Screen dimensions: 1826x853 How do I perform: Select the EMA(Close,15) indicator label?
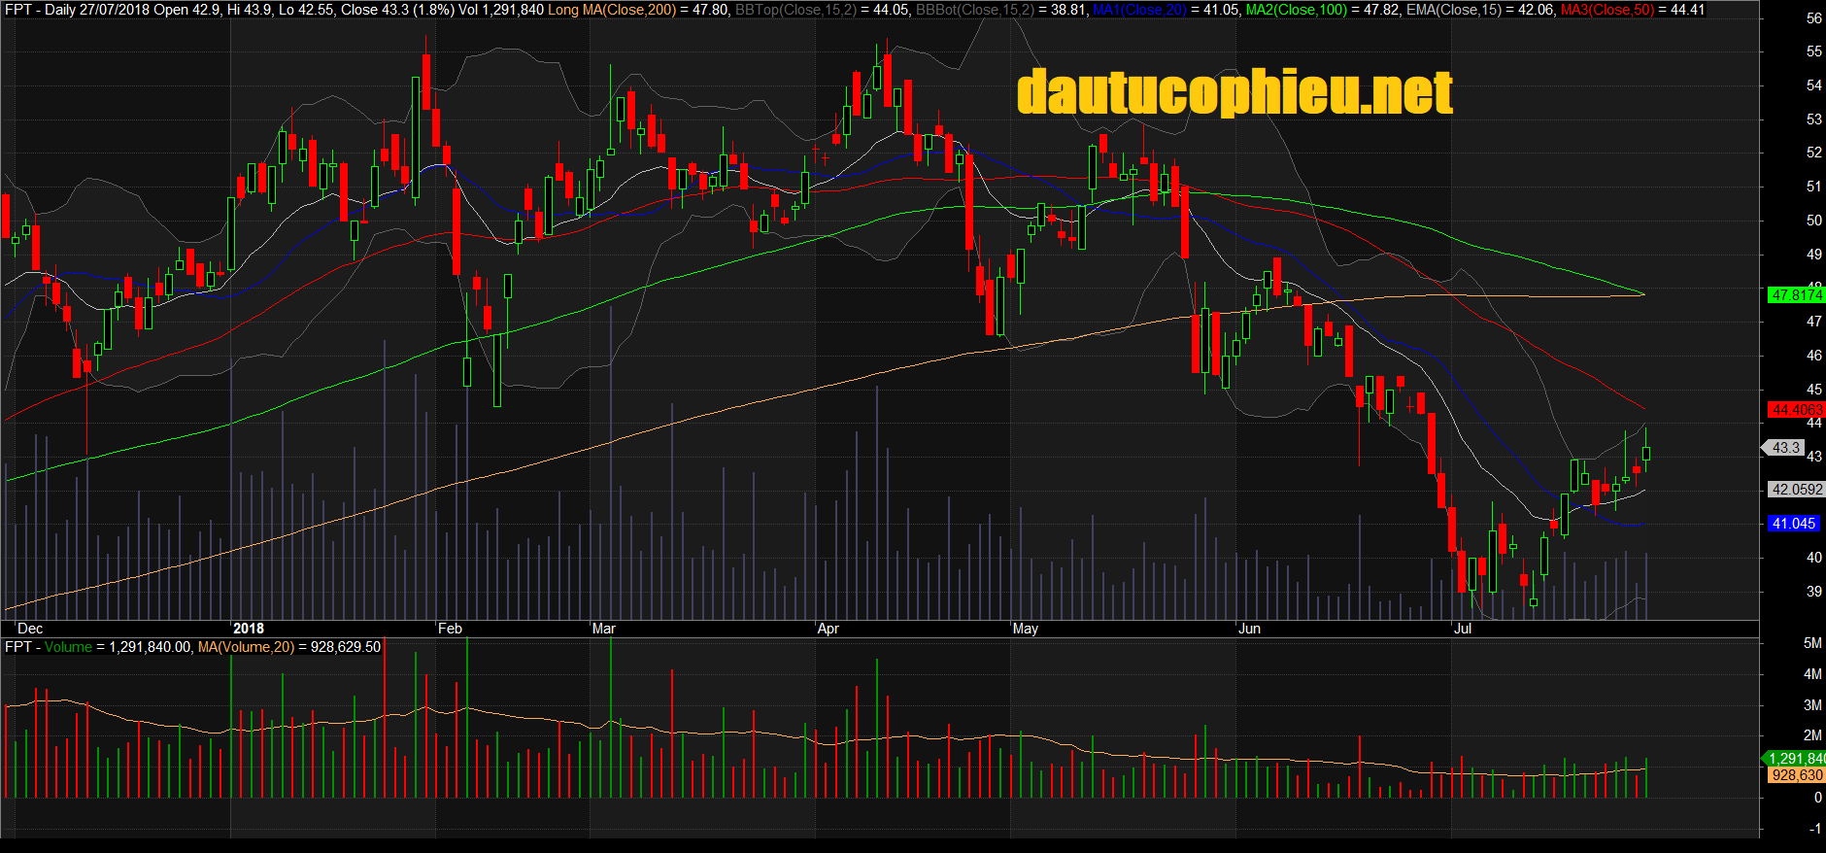coord(1451,10)
